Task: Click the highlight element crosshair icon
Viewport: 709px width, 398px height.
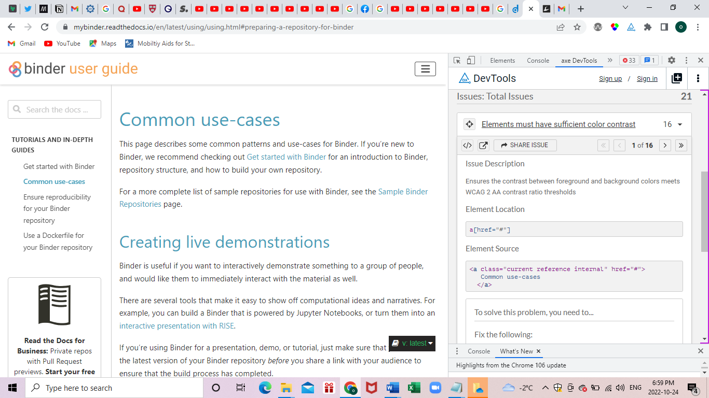Action: pos(469,124)
